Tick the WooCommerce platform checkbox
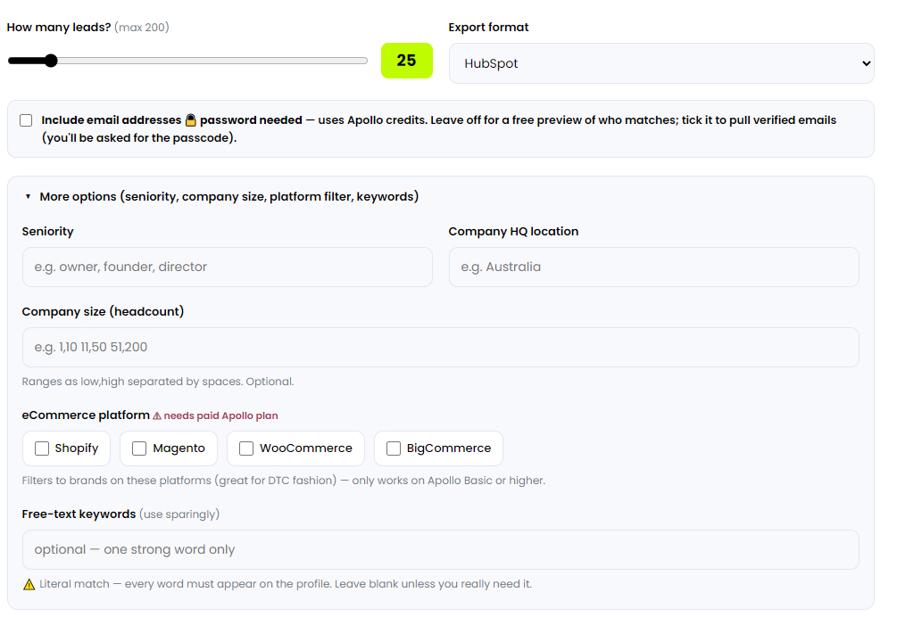This screenshot has height=617, width=897. click(246, 448)
